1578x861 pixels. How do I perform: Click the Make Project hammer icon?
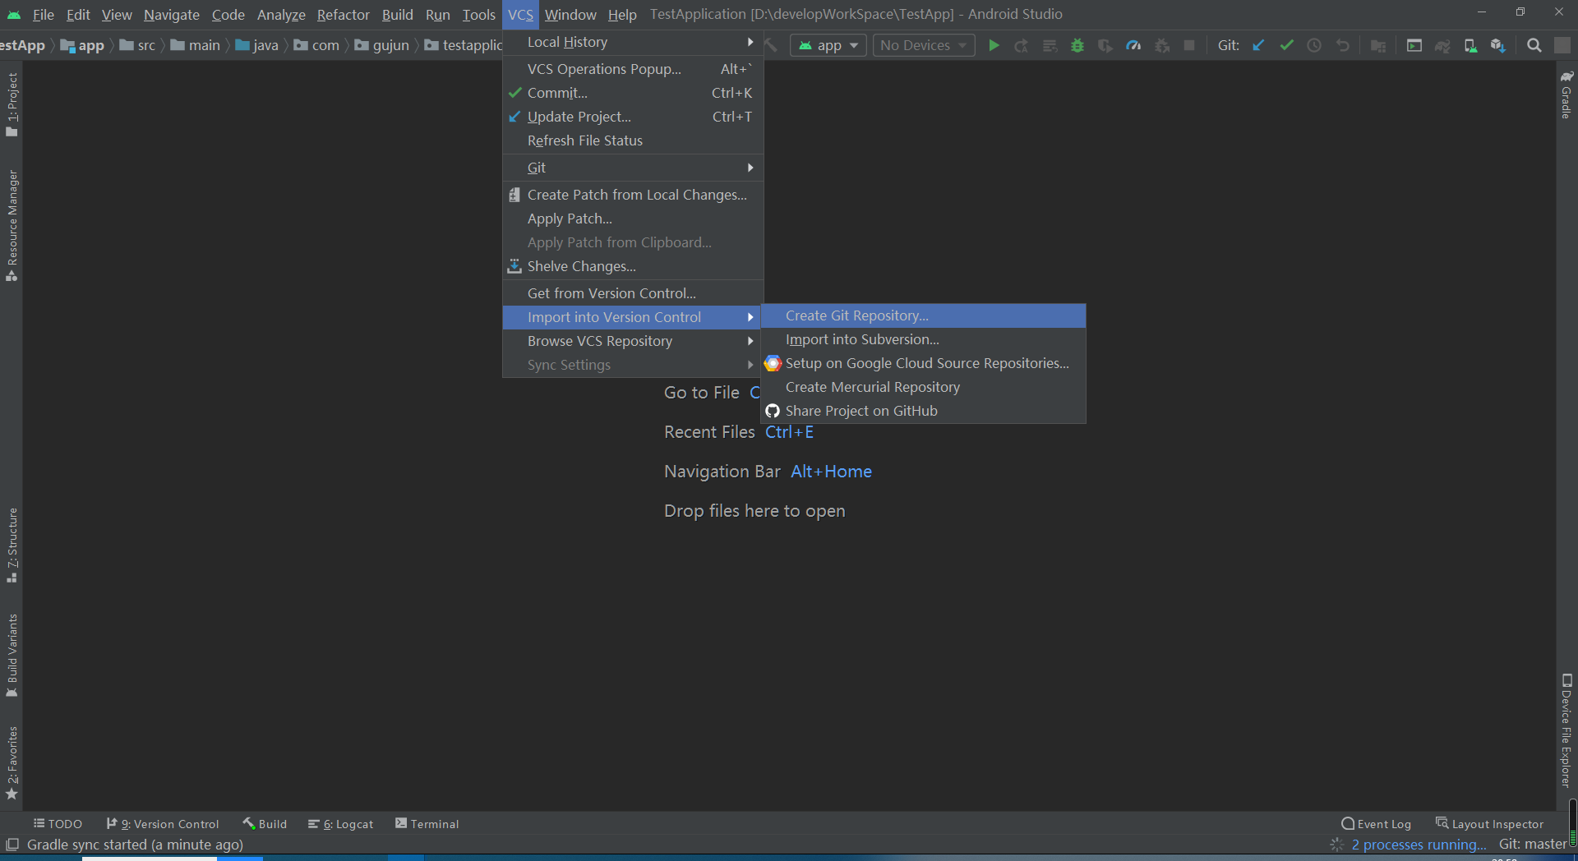[771, 45]
